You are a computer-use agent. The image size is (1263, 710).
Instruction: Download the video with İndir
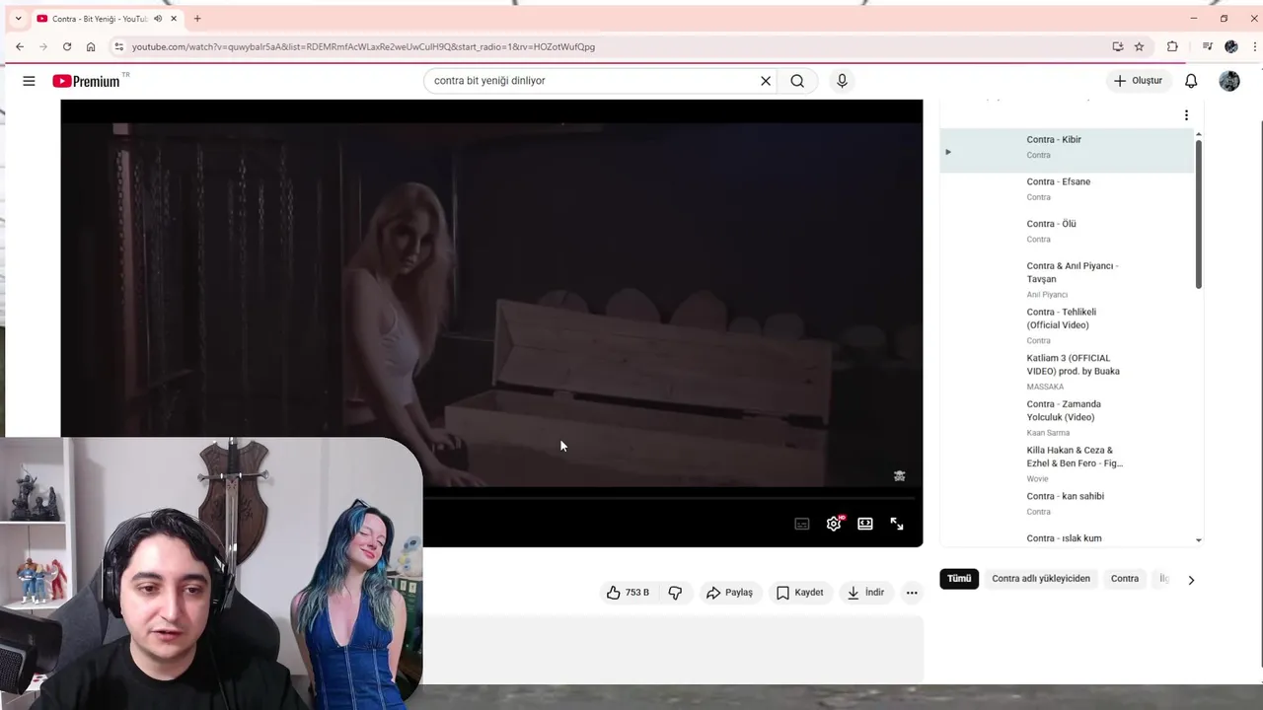pyautogui.click(x=865, y=593)
